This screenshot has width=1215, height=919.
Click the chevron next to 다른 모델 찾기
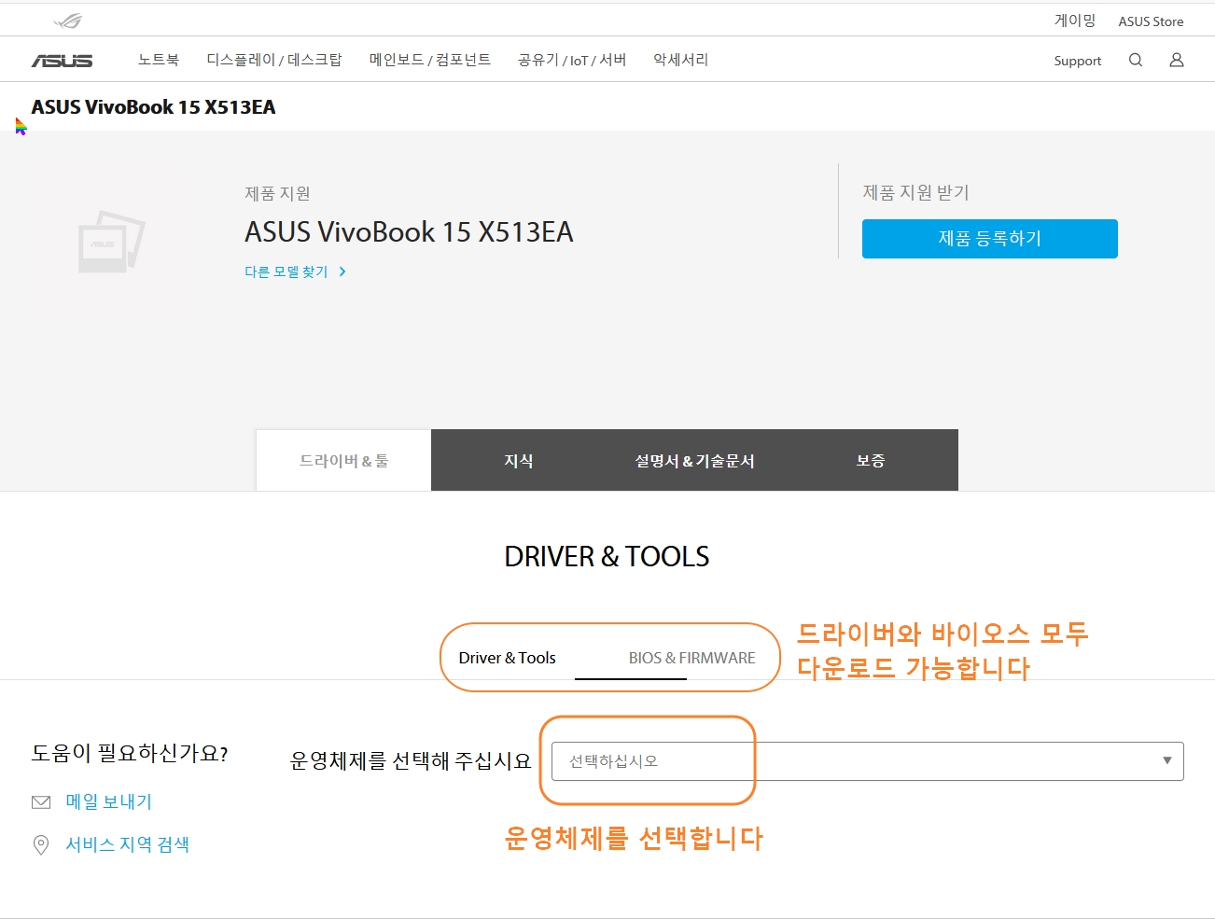pyautogui.click(x=342, y=271)
